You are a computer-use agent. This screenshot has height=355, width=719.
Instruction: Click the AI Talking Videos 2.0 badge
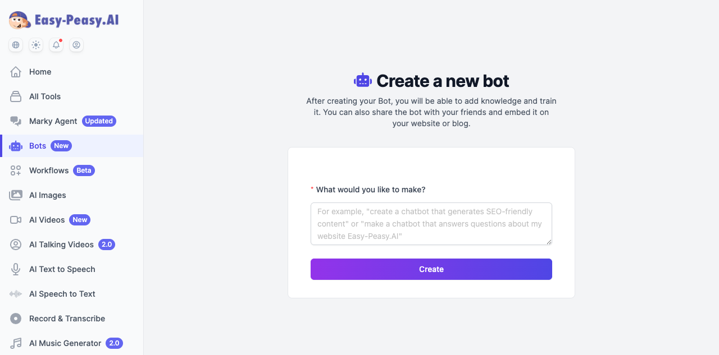click(107, 245)
